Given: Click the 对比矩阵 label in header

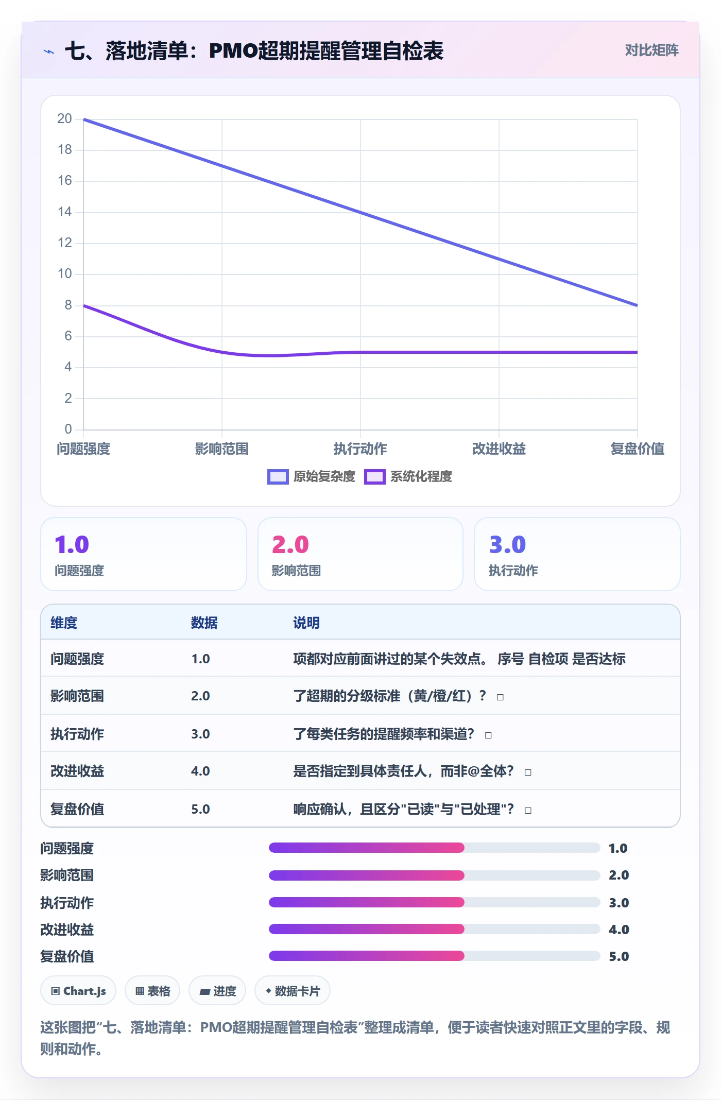Looking at the screenshot, I should [x=651, y=50].
